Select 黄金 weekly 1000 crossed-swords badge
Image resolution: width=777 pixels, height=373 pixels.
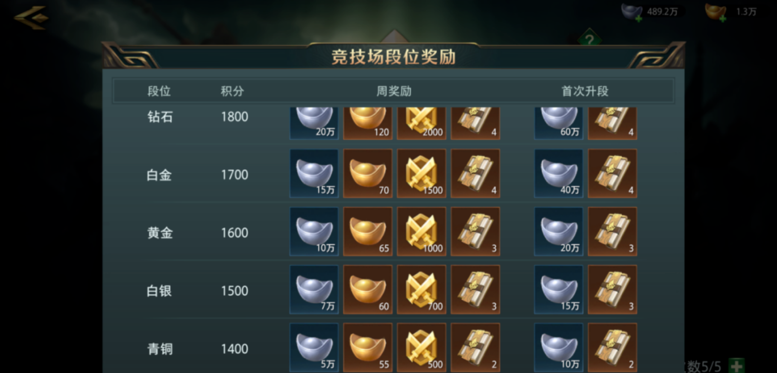[x=421, y=232]
